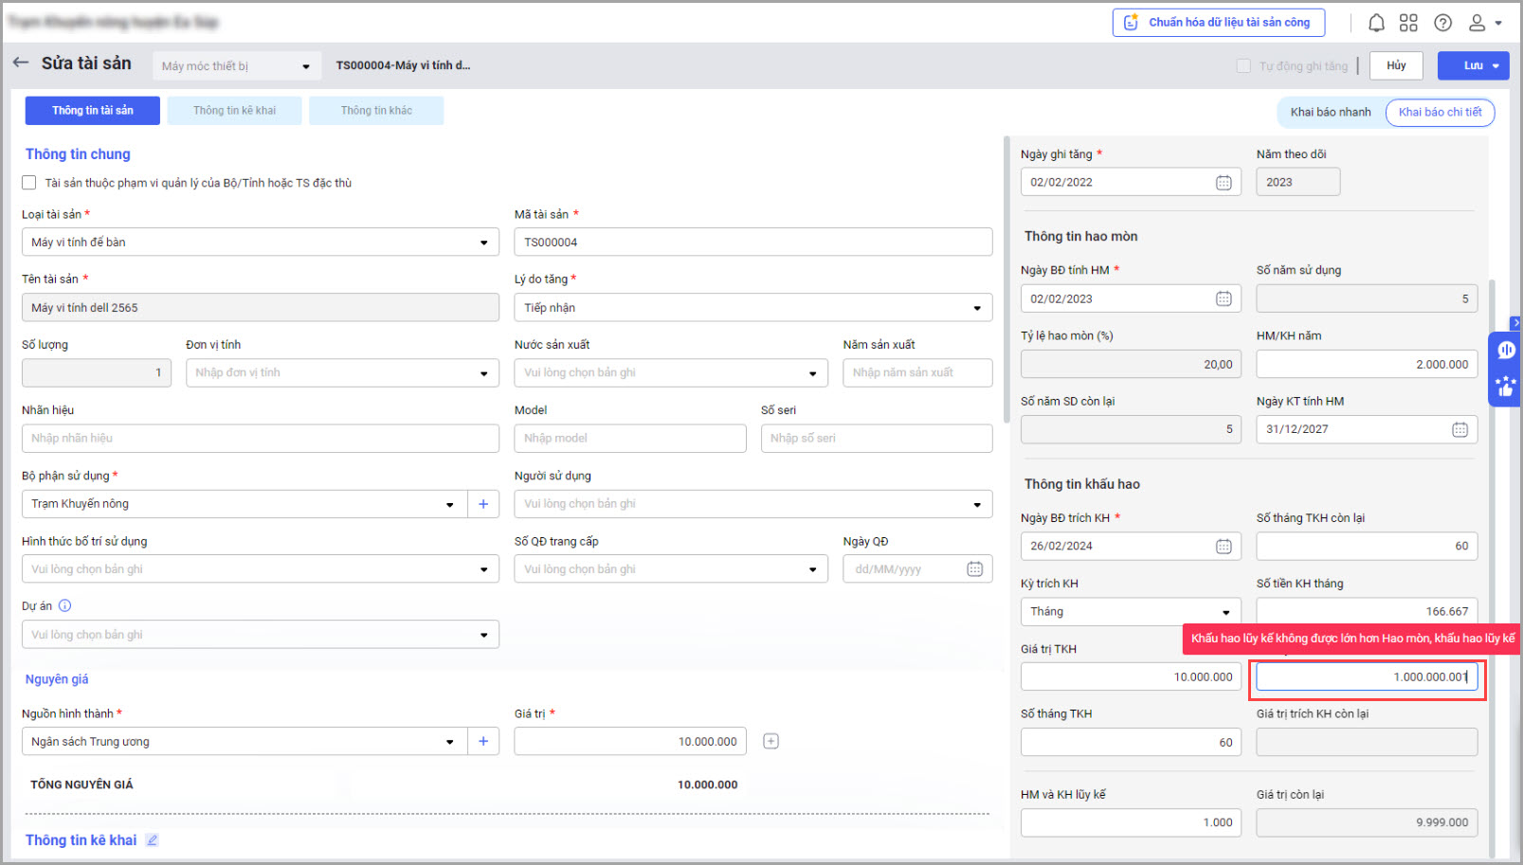Go back using the left arrow

(x=21, y=63)
